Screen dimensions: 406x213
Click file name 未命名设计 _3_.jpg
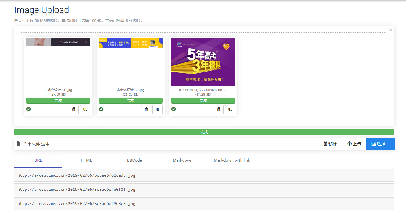click(x=131, y=90)
